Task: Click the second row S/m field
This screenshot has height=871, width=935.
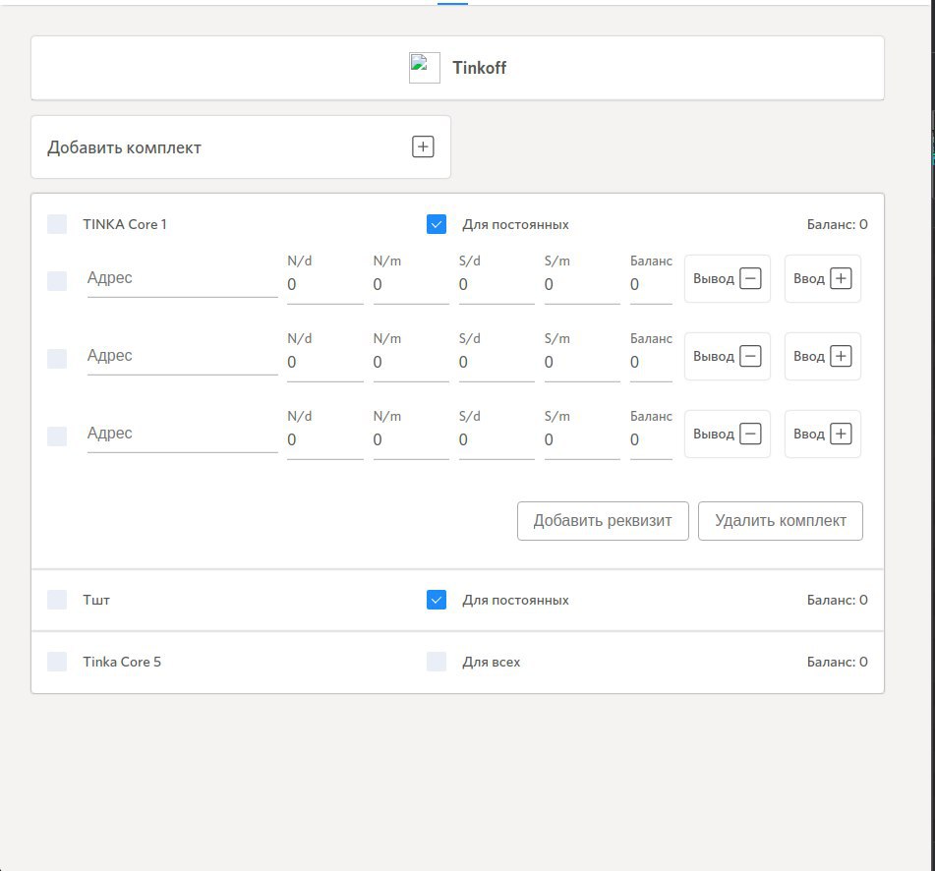Action: click(582, 363)
